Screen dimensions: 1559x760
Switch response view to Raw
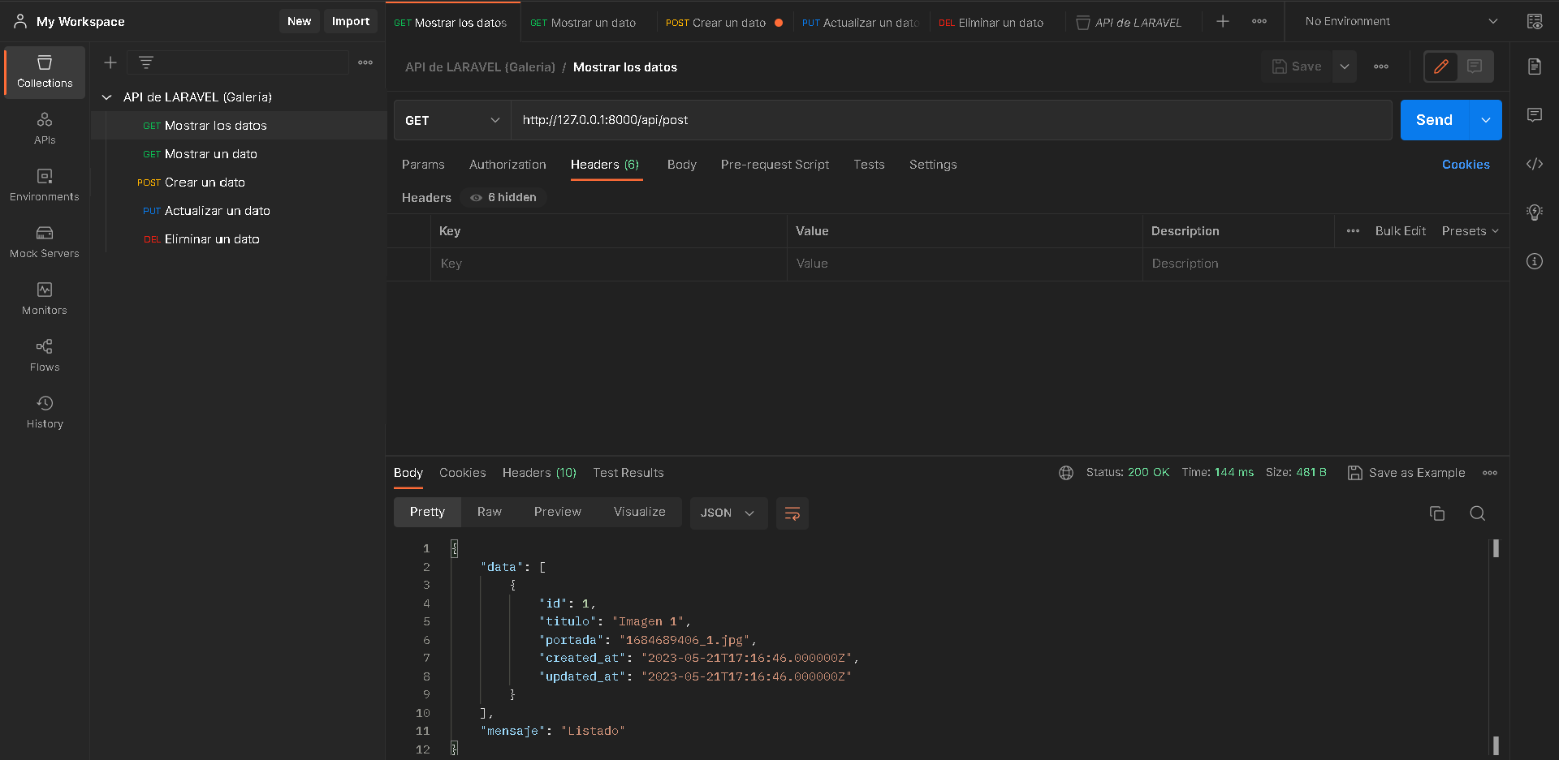[x=490, y=512]
